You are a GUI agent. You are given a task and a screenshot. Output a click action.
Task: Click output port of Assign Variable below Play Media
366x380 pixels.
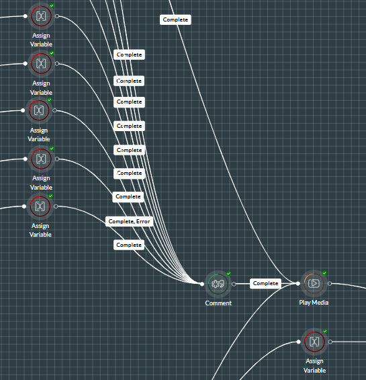[x=330, y=342]
